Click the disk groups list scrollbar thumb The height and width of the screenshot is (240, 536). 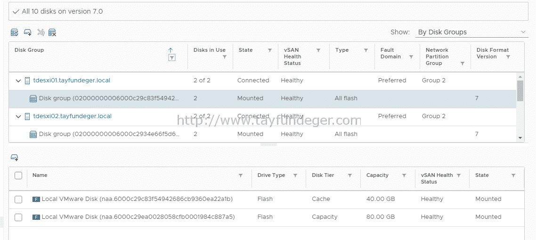coord(520,91)
